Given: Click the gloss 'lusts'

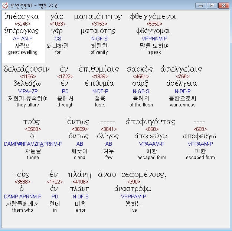Looking at the screenshot, I should (x=100, y=105).
